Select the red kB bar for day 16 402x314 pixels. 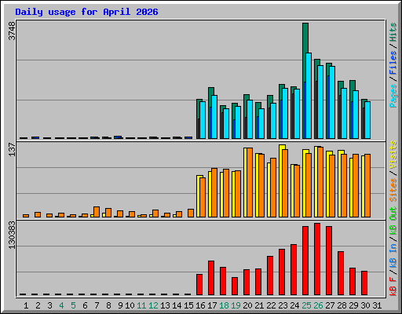point(199,285)
